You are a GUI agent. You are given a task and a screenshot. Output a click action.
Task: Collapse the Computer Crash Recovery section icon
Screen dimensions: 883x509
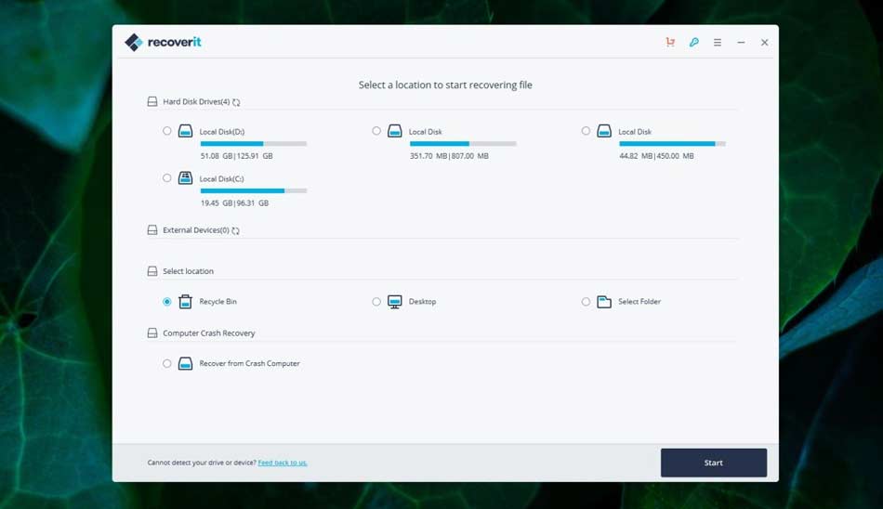coord(152,333)
